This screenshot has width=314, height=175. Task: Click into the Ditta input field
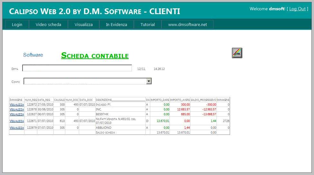[77, 68]
